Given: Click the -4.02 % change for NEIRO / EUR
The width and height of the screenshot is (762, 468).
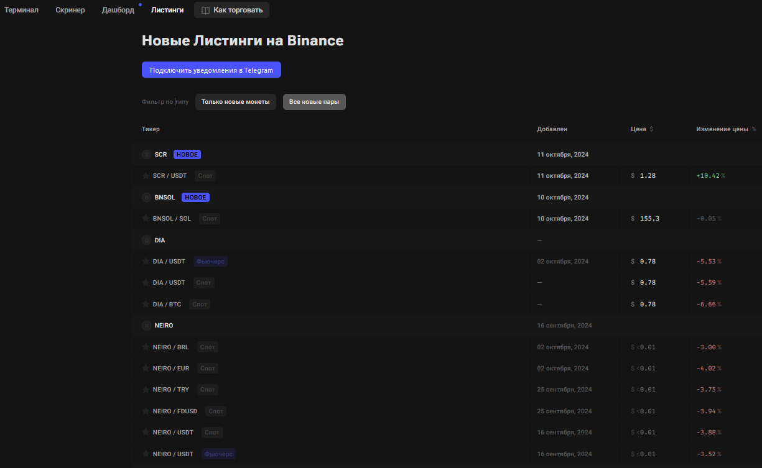Looking at the screenshot, I should pyautogui.click(x=709, y=369).
